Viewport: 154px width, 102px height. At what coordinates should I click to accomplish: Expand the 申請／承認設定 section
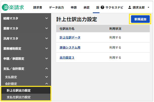25,59
